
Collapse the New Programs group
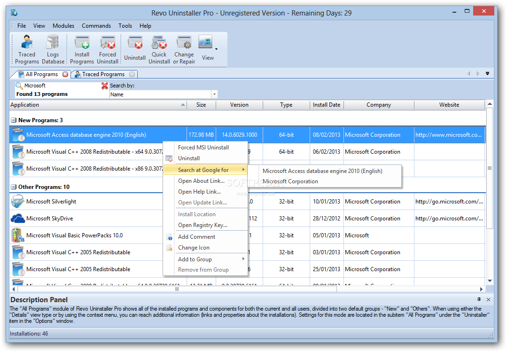point(14,120)
